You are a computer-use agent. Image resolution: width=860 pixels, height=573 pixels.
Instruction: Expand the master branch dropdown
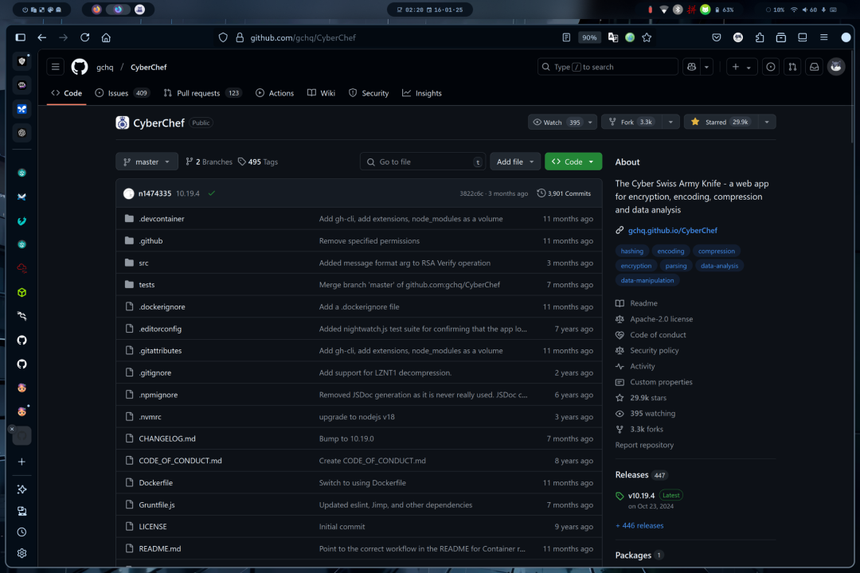click(x=147, y=162)
